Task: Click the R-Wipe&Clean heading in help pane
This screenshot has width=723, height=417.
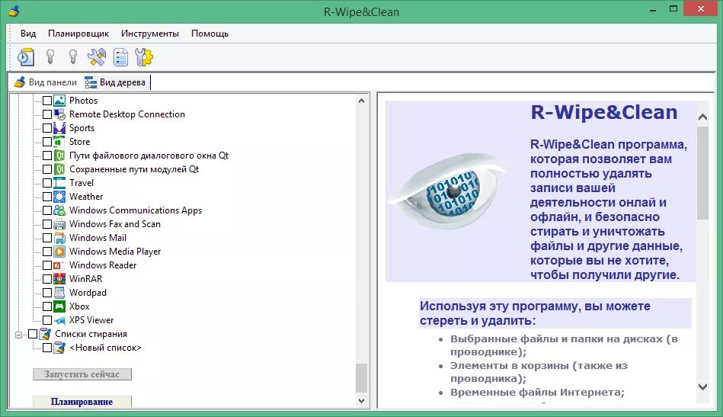Action: coord(603,112)
